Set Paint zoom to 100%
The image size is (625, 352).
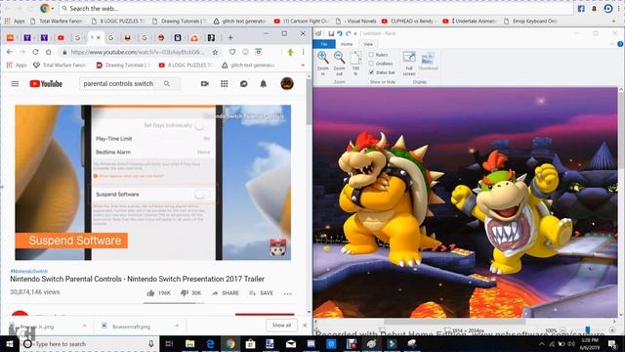click(x=355, y=64)
